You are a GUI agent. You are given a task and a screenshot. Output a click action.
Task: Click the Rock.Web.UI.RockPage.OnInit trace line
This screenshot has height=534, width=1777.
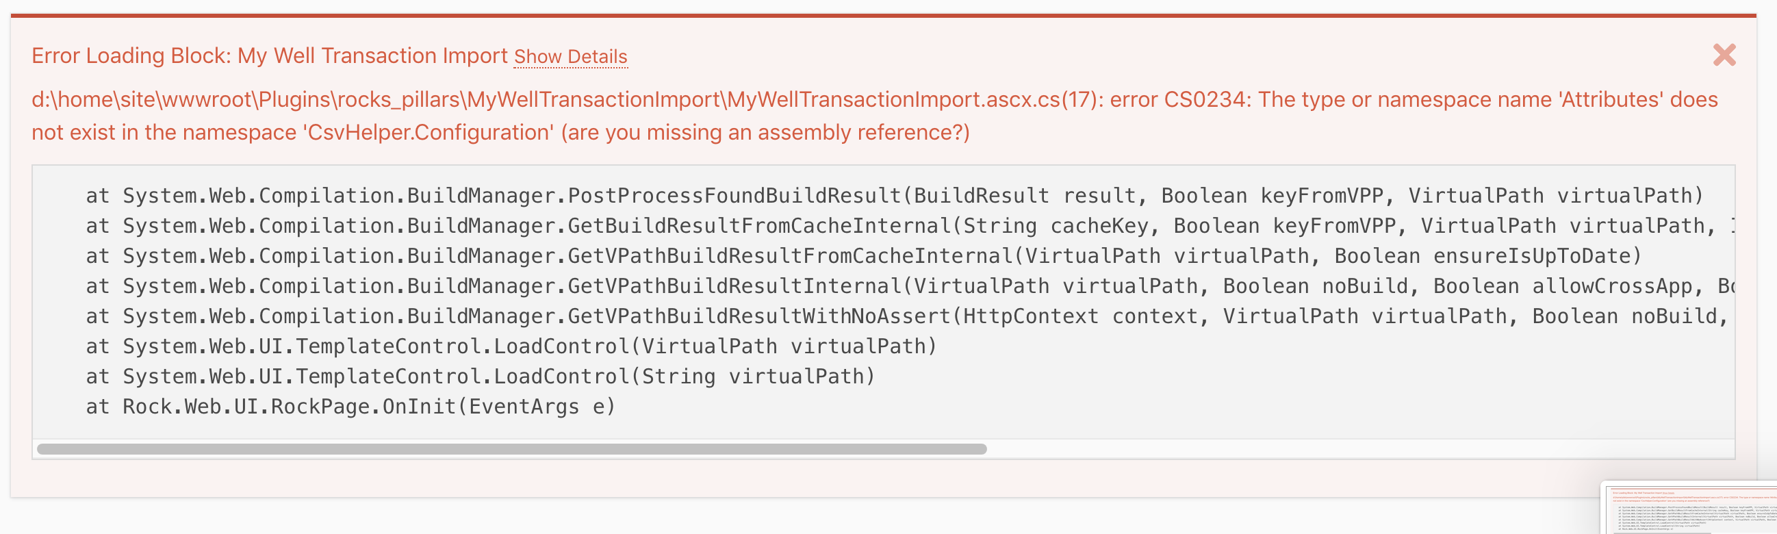(x=350, y=407)
